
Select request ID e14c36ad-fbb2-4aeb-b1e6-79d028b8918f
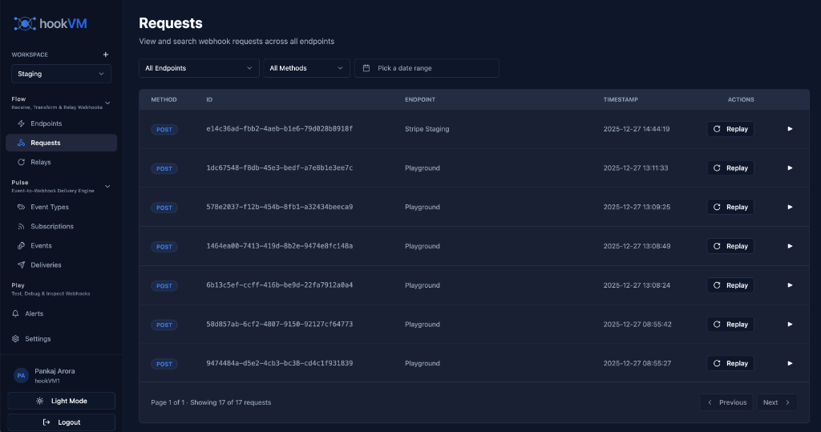pos(280,129)
